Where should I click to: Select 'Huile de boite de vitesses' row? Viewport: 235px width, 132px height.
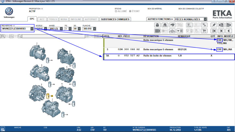click(x=169, y=57)
